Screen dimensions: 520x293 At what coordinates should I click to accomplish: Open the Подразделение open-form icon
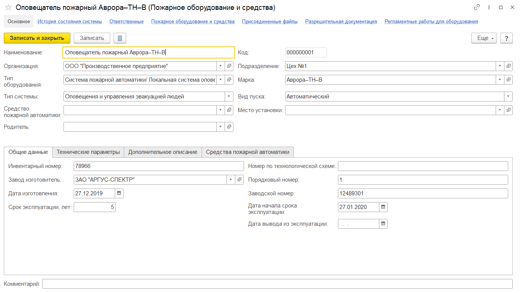[509, 66]
